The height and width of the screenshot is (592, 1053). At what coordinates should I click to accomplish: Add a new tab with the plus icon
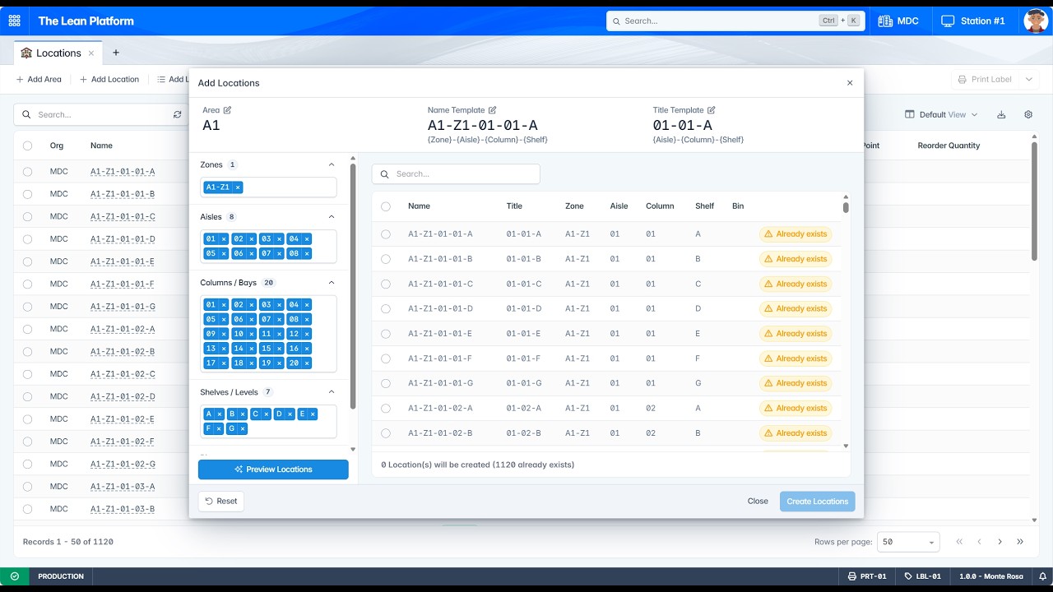point(116,53)
